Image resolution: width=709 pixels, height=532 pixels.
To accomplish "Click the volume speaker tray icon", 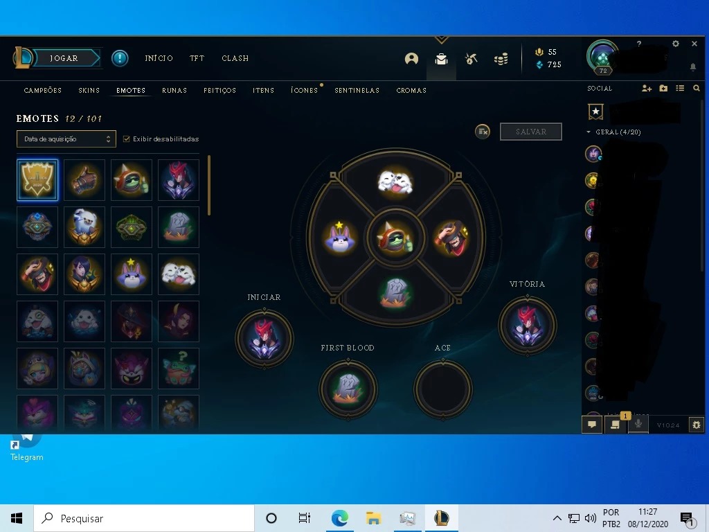I will (590, 518).
